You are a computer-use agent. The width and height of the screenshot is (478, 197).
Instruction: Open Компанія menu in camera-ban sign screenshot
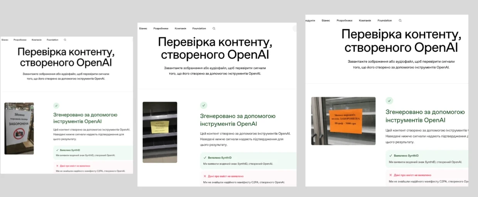coord(37,40)
